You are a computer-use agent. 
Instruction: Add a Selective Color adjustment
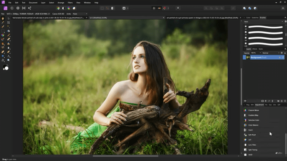[x=253, y=120]
